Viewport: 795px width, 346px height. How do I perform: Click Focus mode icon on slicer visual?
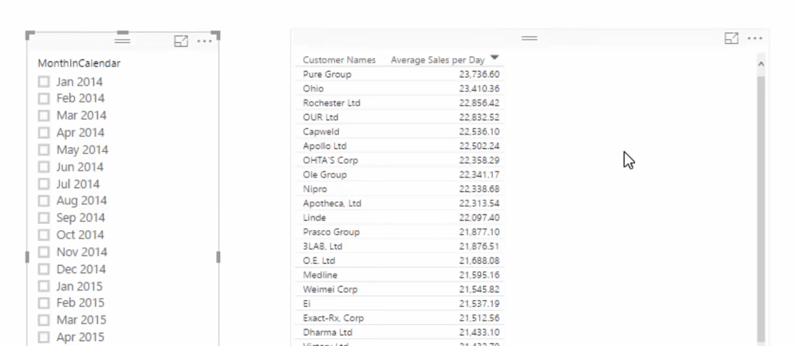click(181, 41)
